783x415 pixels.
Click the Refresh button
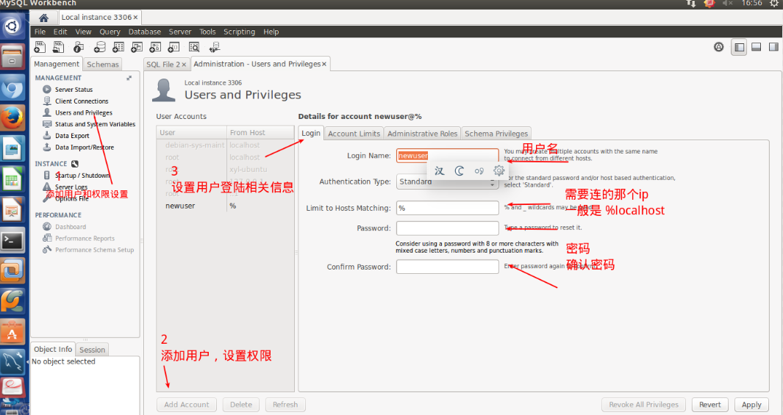(285, 405)
